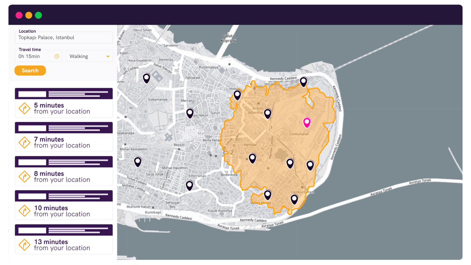Click the Binbirdirek map label

tap(229, 175)
